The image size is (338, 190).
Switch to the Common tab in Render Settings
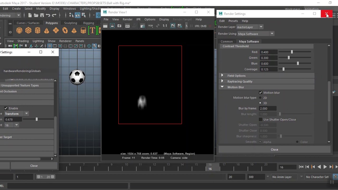[x=227, y=41]
